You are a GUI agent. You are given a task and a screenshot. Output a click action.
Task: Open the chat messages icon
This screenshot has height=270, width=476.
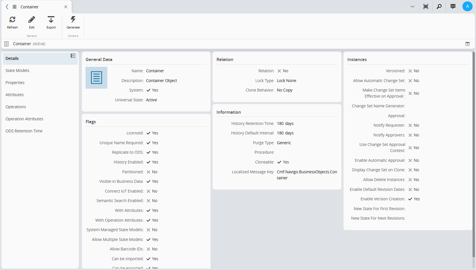pos(453,6)
